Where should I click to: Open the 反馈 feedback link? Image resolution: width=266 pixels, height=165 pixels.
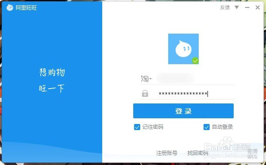coord(225,7)
